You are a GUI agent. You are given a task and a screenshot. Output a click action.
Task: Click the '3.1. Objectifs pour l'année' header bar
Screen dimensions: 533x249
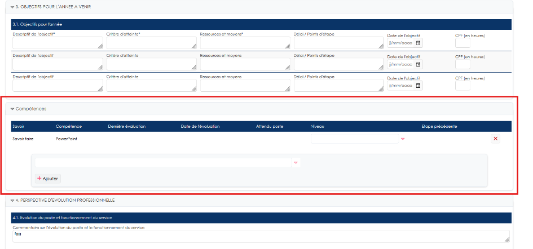click(x=261, y=24)
